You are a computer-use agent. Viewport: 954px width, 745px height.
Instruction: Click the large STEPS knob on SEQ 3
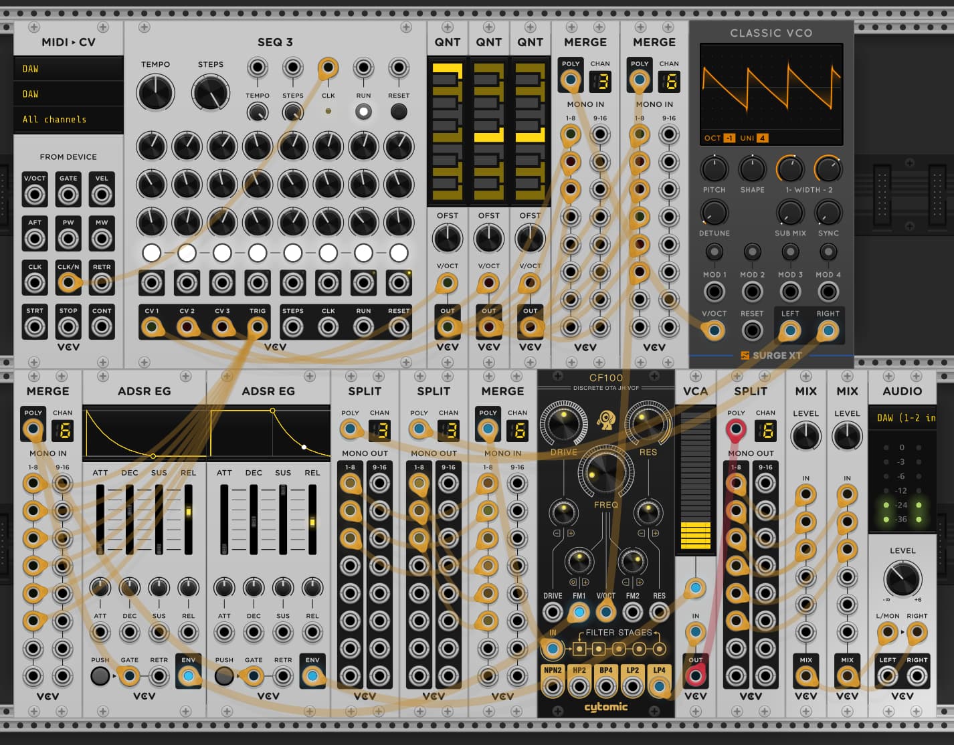point(211,93)
